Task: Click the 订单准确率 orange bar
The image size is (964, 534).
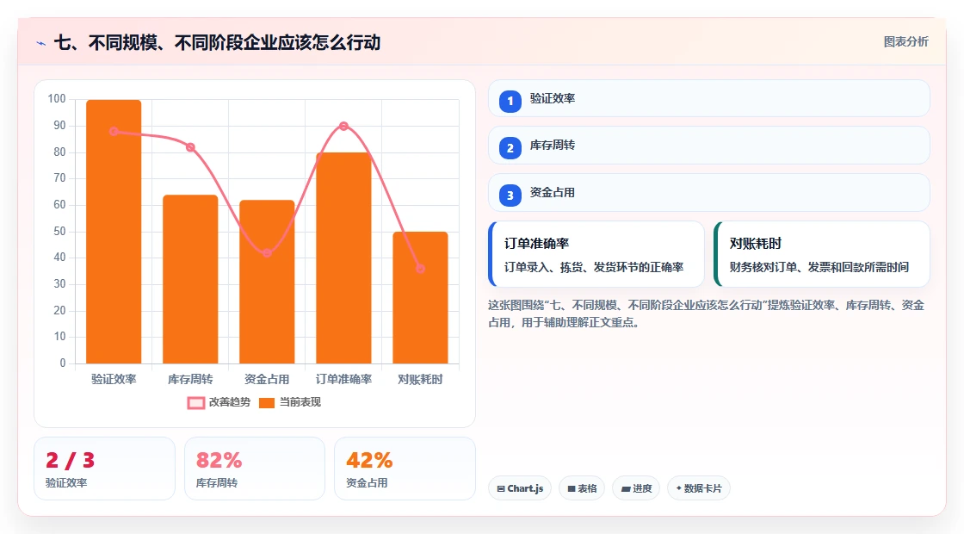Action: [x=343, y=258]
